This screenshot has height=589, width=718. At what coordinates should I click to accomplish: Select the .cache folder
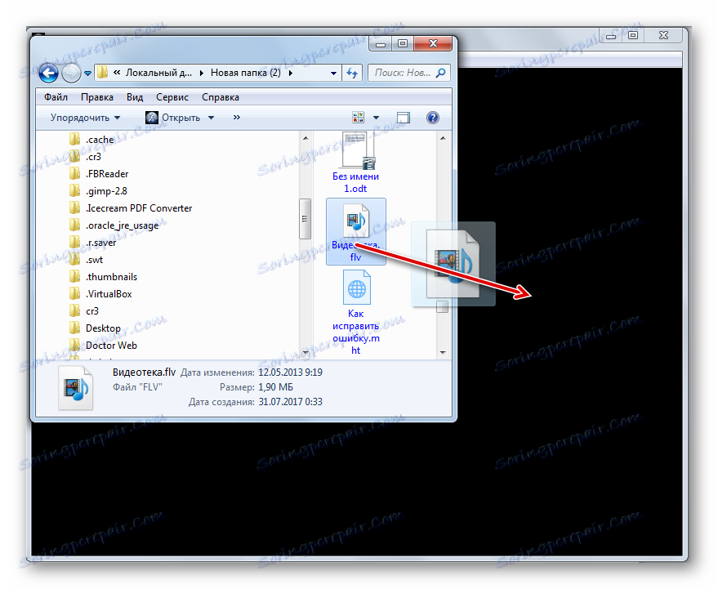pos(100,140)
